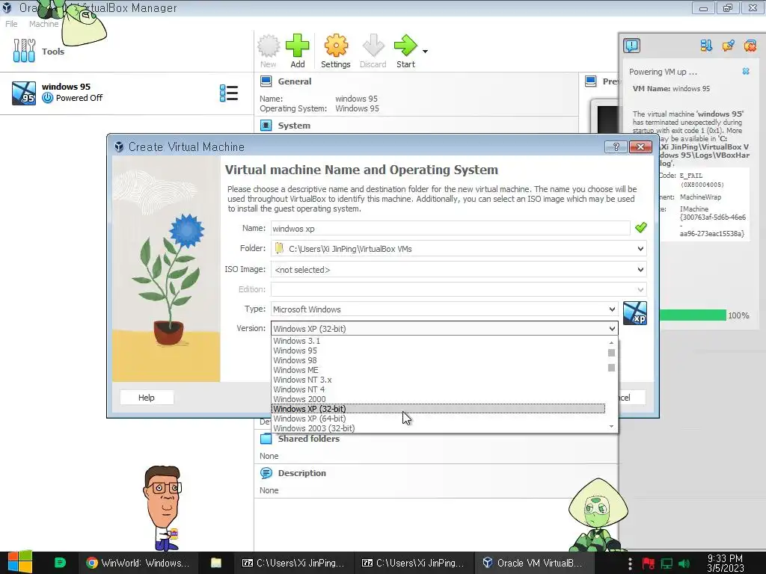Collapse the Version combo box arrow

612,329
